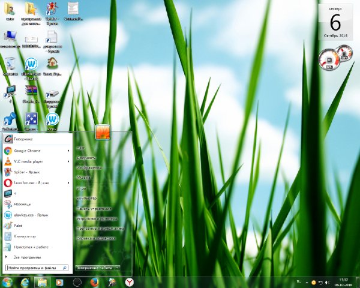Open Панель управления from Start menu
Viewport: 360px width, 288px height.
point(94,209)
